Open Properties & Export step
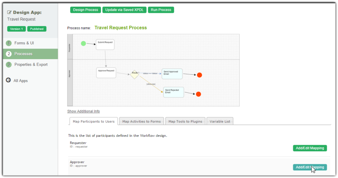Image resolution: width=338 pixels, height=178 pixels. (x=31, y=64)
